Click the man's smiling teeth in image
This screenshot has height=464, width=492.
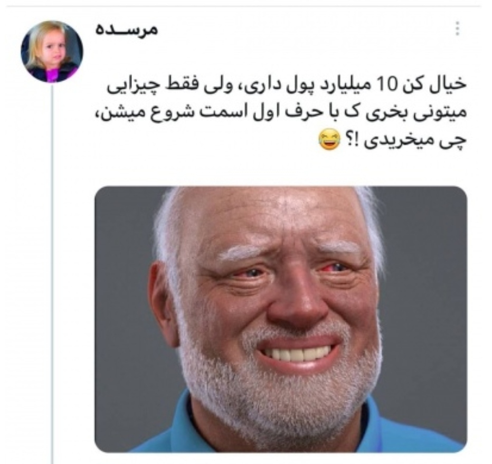coord(297,353)
